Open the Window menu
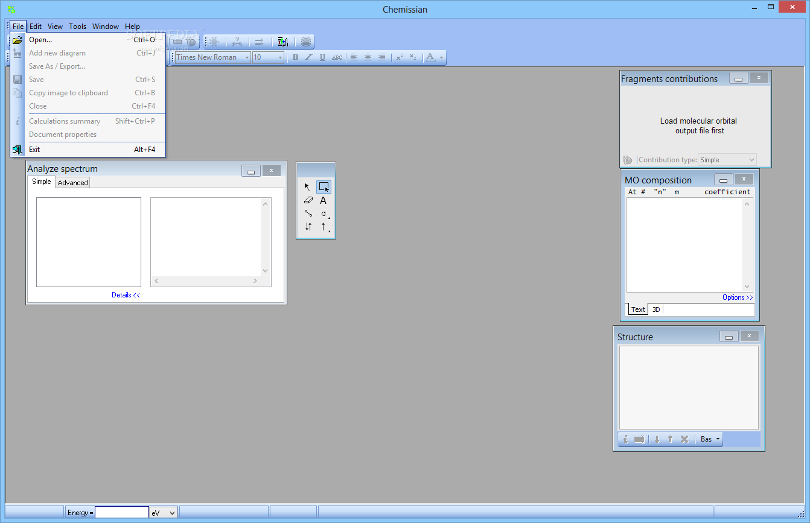Screen dimensions: 810x523 click(x=106, y=27)
